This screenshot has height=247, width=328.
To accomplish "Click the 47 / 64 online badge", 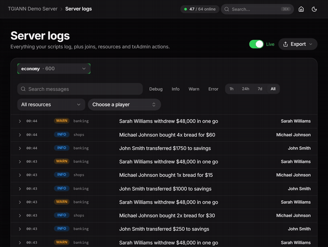I will [x=200, y=9].
